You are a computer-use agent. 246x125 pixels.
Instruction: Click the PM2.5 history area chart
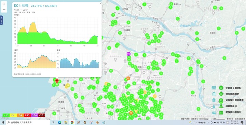pyautogui.click(x=57, y=31)
